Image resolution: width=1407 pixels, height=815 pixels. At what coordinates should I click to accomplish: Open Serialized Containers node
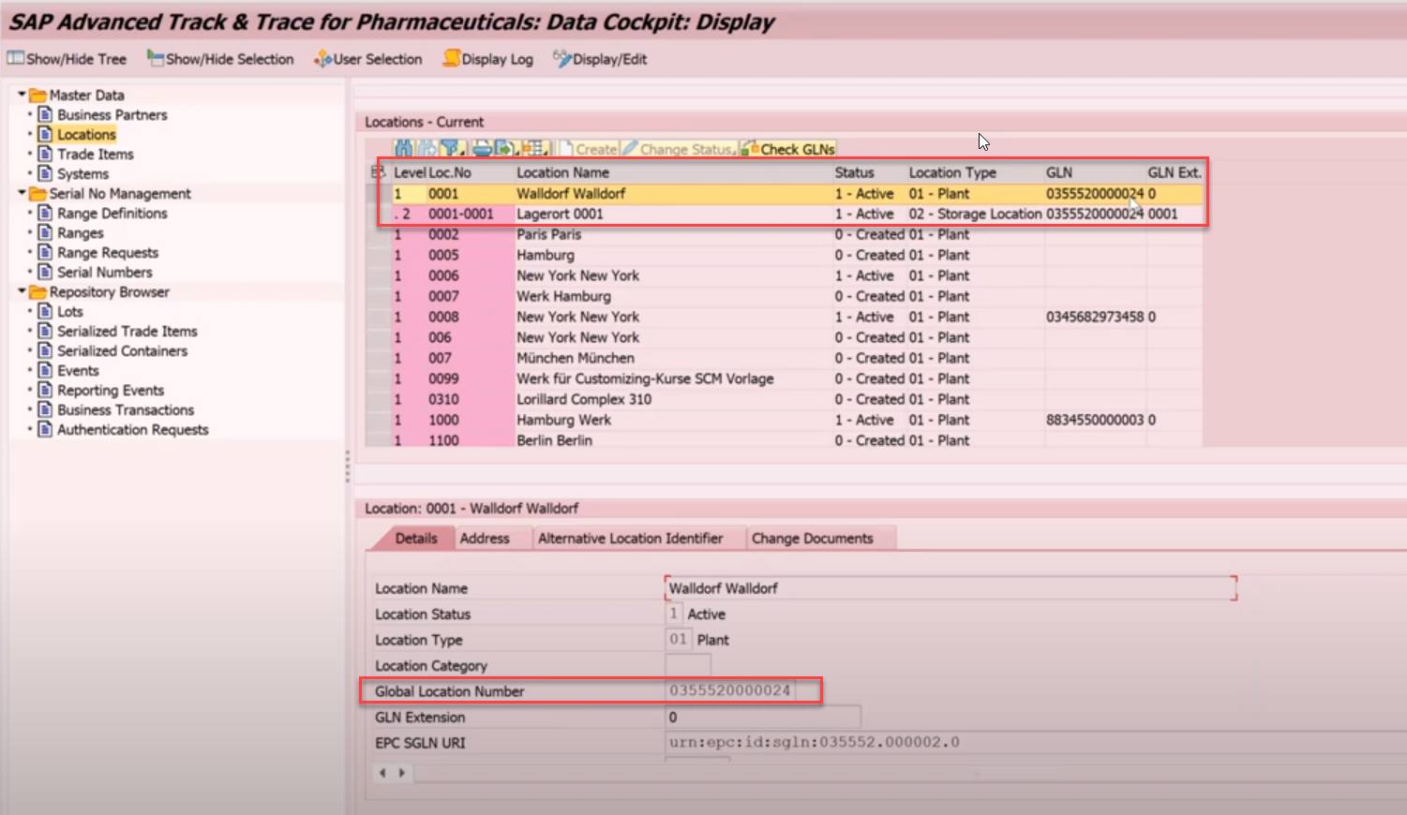pyautogui.click(x=122, y=350)
